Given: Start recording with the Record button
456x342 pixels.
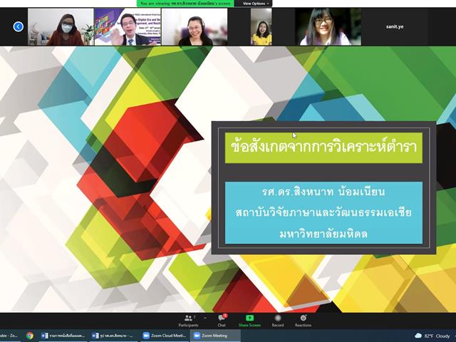Looking at the screenshot, I should tap(278, 321).
